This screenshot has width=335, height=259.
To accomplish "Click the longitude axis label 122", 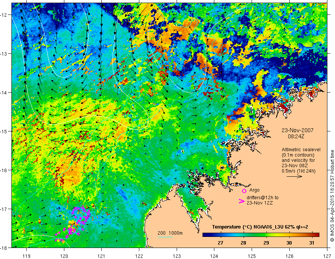I will pos(139,256).
